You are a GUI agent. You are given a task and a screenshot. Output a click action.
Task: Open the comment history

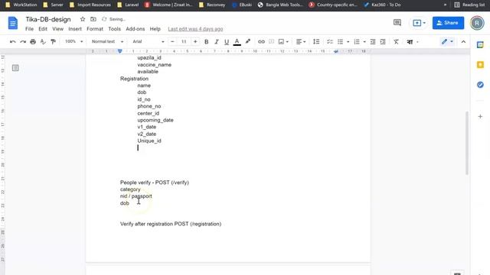[397, 22]
